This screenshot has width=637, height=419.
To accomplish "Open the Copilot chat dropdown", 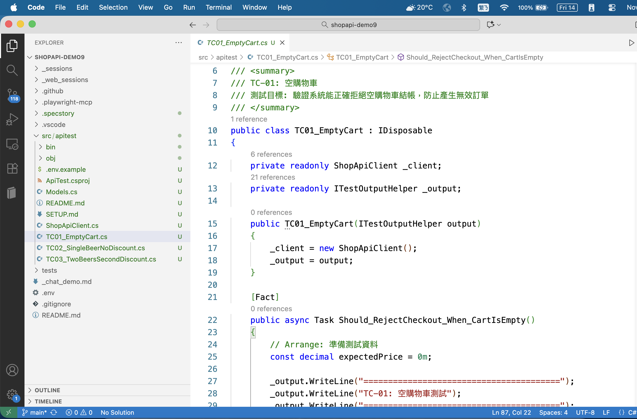I will 499,24.
